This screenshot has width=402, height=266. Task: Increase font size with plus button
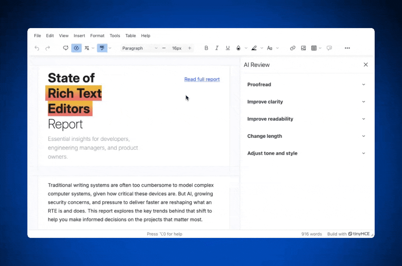point(190,48)
